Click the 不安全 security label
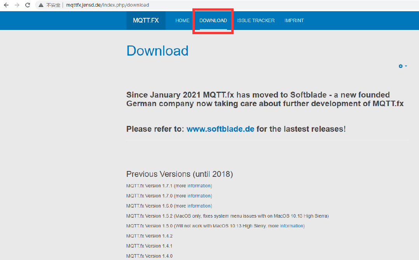This screenshot has width=419, height=260. click(x=53, y=5)
